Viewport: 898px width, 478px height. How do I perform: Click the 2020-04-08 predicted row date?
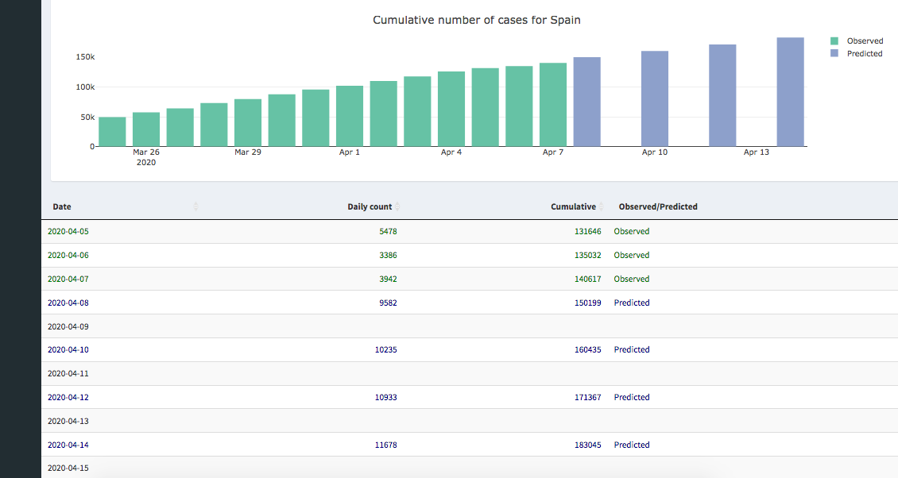point(68,303)
